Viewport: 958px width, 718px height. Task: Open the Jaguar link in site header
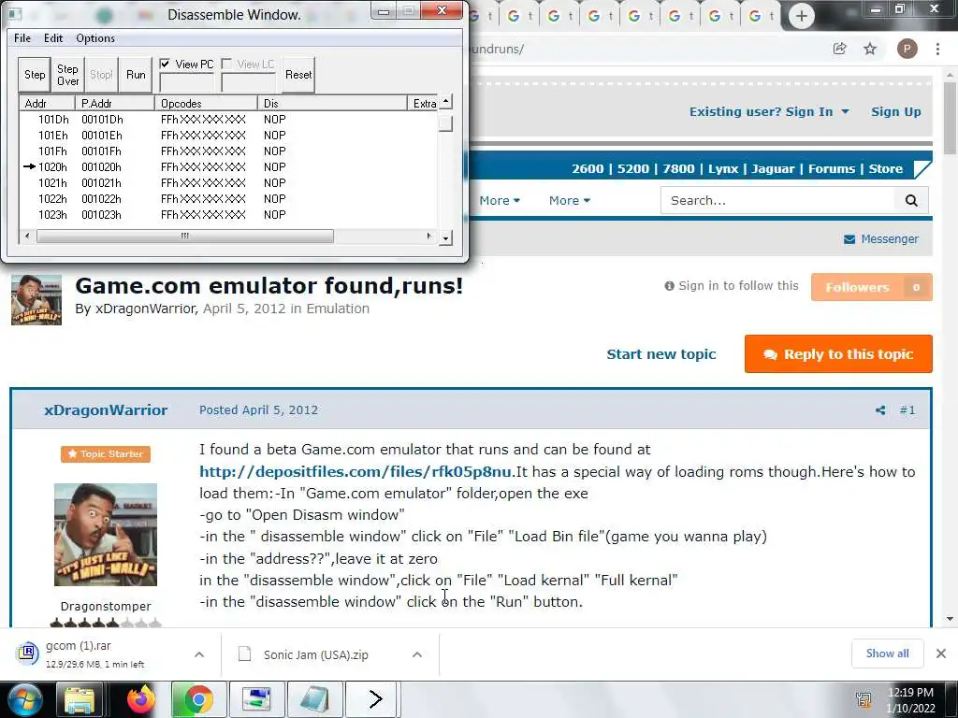[773, 169]
